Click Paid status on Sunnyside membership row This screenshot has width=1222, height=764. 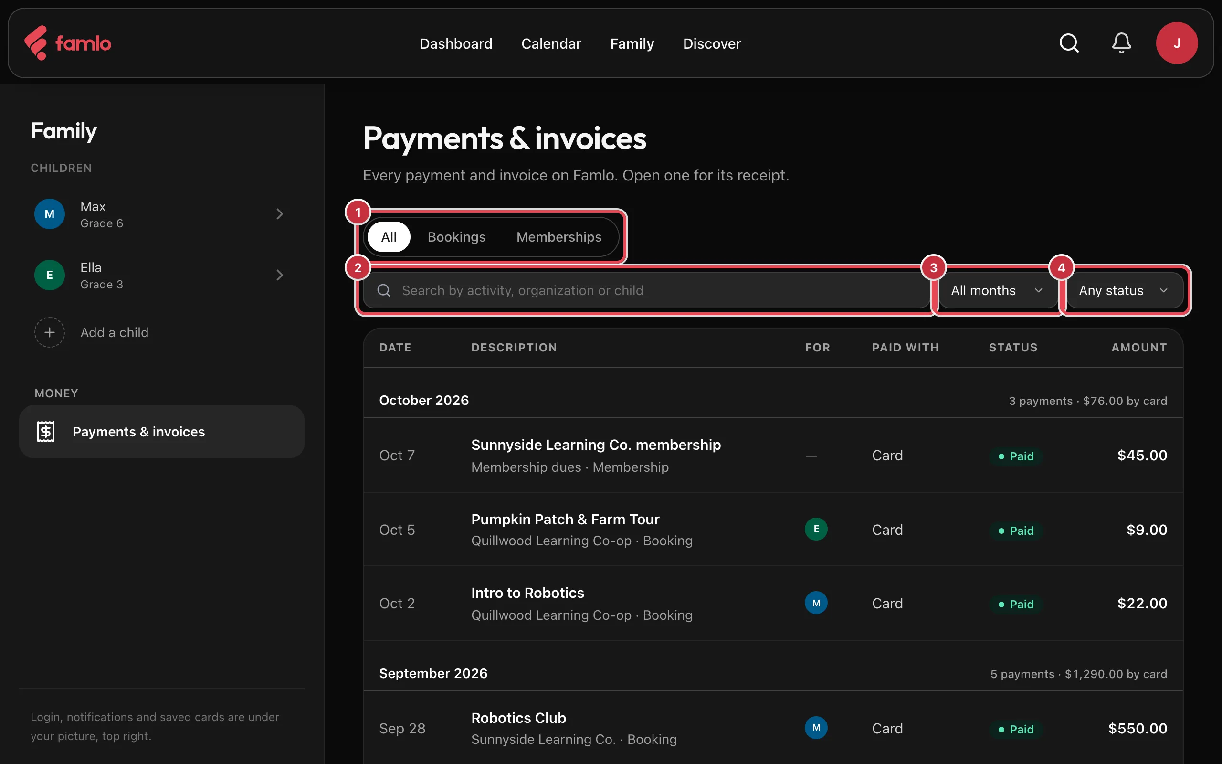point(1016,456)
